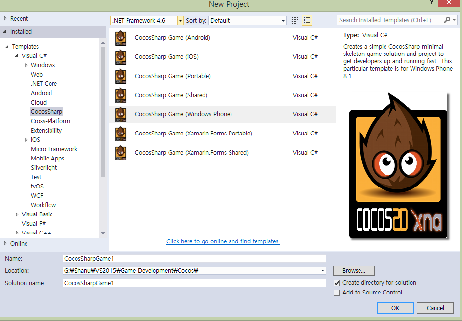The width and height of the screenshot is (462, 321).
Task: Open the .NET Framework version dropdown
Action: click(x=180, y=20)
